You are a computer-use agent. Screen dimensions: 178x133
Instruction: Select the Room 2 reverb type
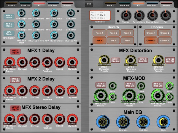113,33
